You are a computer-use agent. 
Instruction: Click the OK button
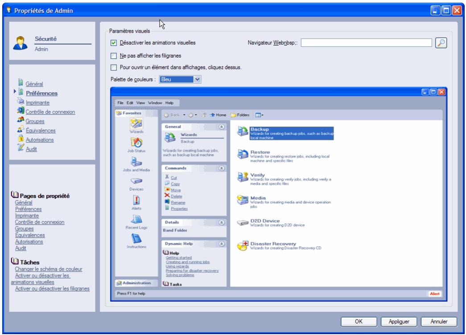pyautogui.click(x=359, y=321)
